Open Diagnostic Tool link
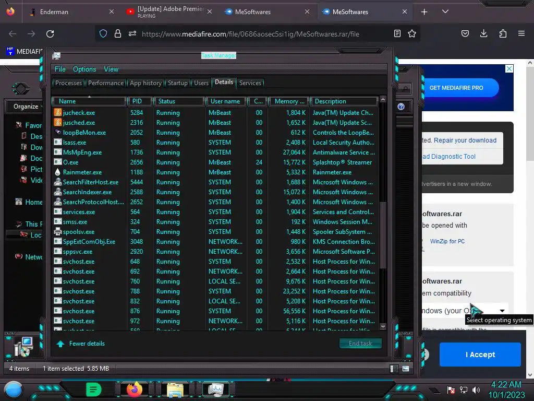Viewport: 534px width, 401px height. pyautogui.click(x=450, y=157)
